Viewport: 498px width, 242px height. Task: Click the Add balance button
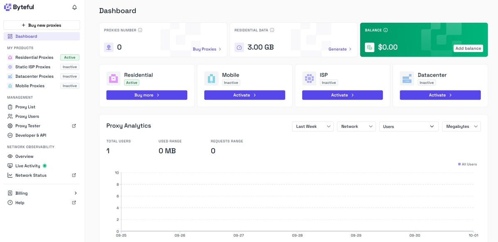[468, 48]
